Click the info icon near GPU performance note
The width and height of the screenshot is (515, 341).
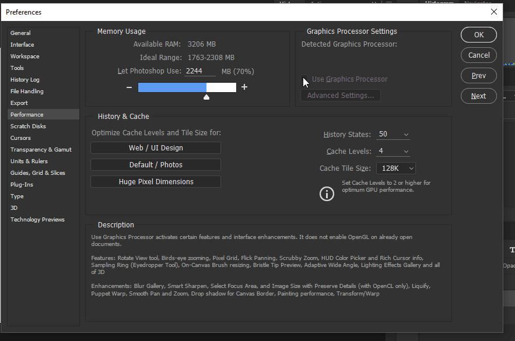coord(327,194)
